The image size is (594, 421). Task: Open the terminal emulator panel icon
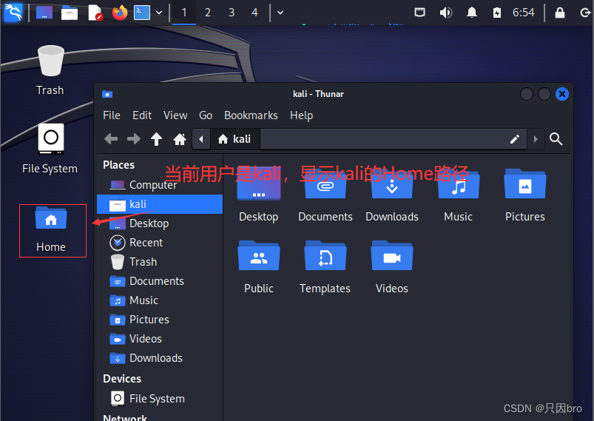(142, 13)
